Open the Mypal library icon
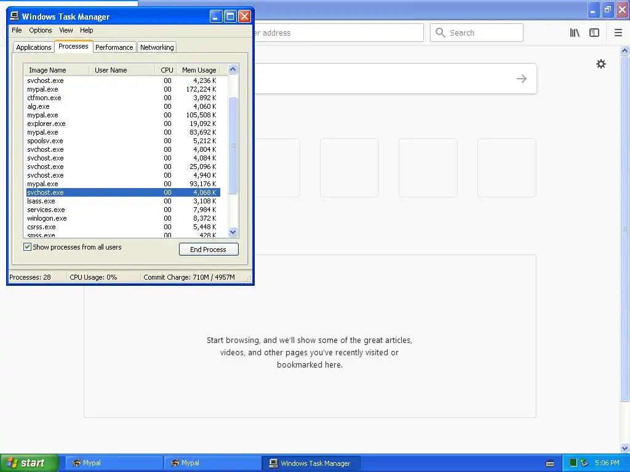The image size is (630, 472). pyautogui.click(x=575, y=33)
